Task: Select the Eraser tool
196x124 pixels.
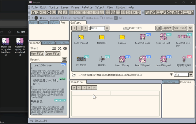Action: pos(153,13)
